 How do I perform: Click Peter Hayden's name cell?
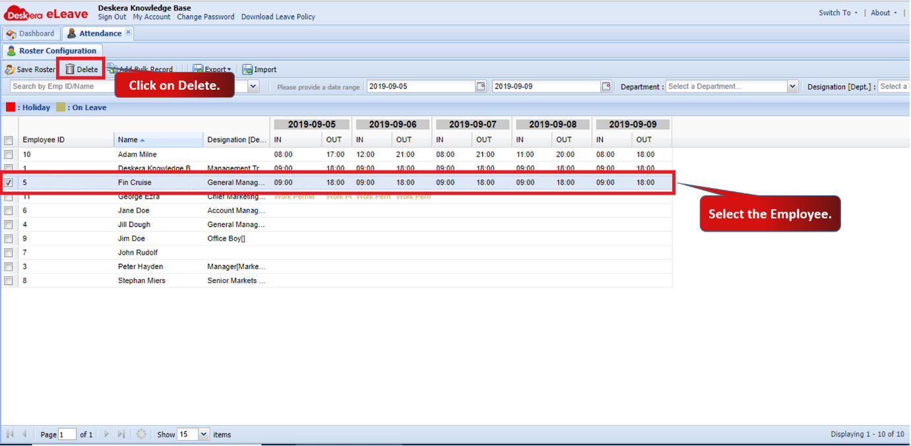point(158,267)
